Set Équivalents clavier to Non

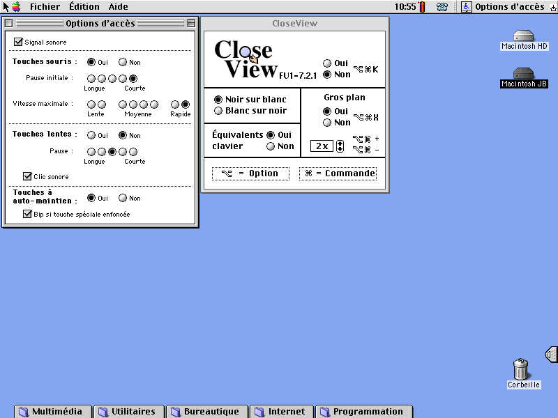tap(271, 146)
